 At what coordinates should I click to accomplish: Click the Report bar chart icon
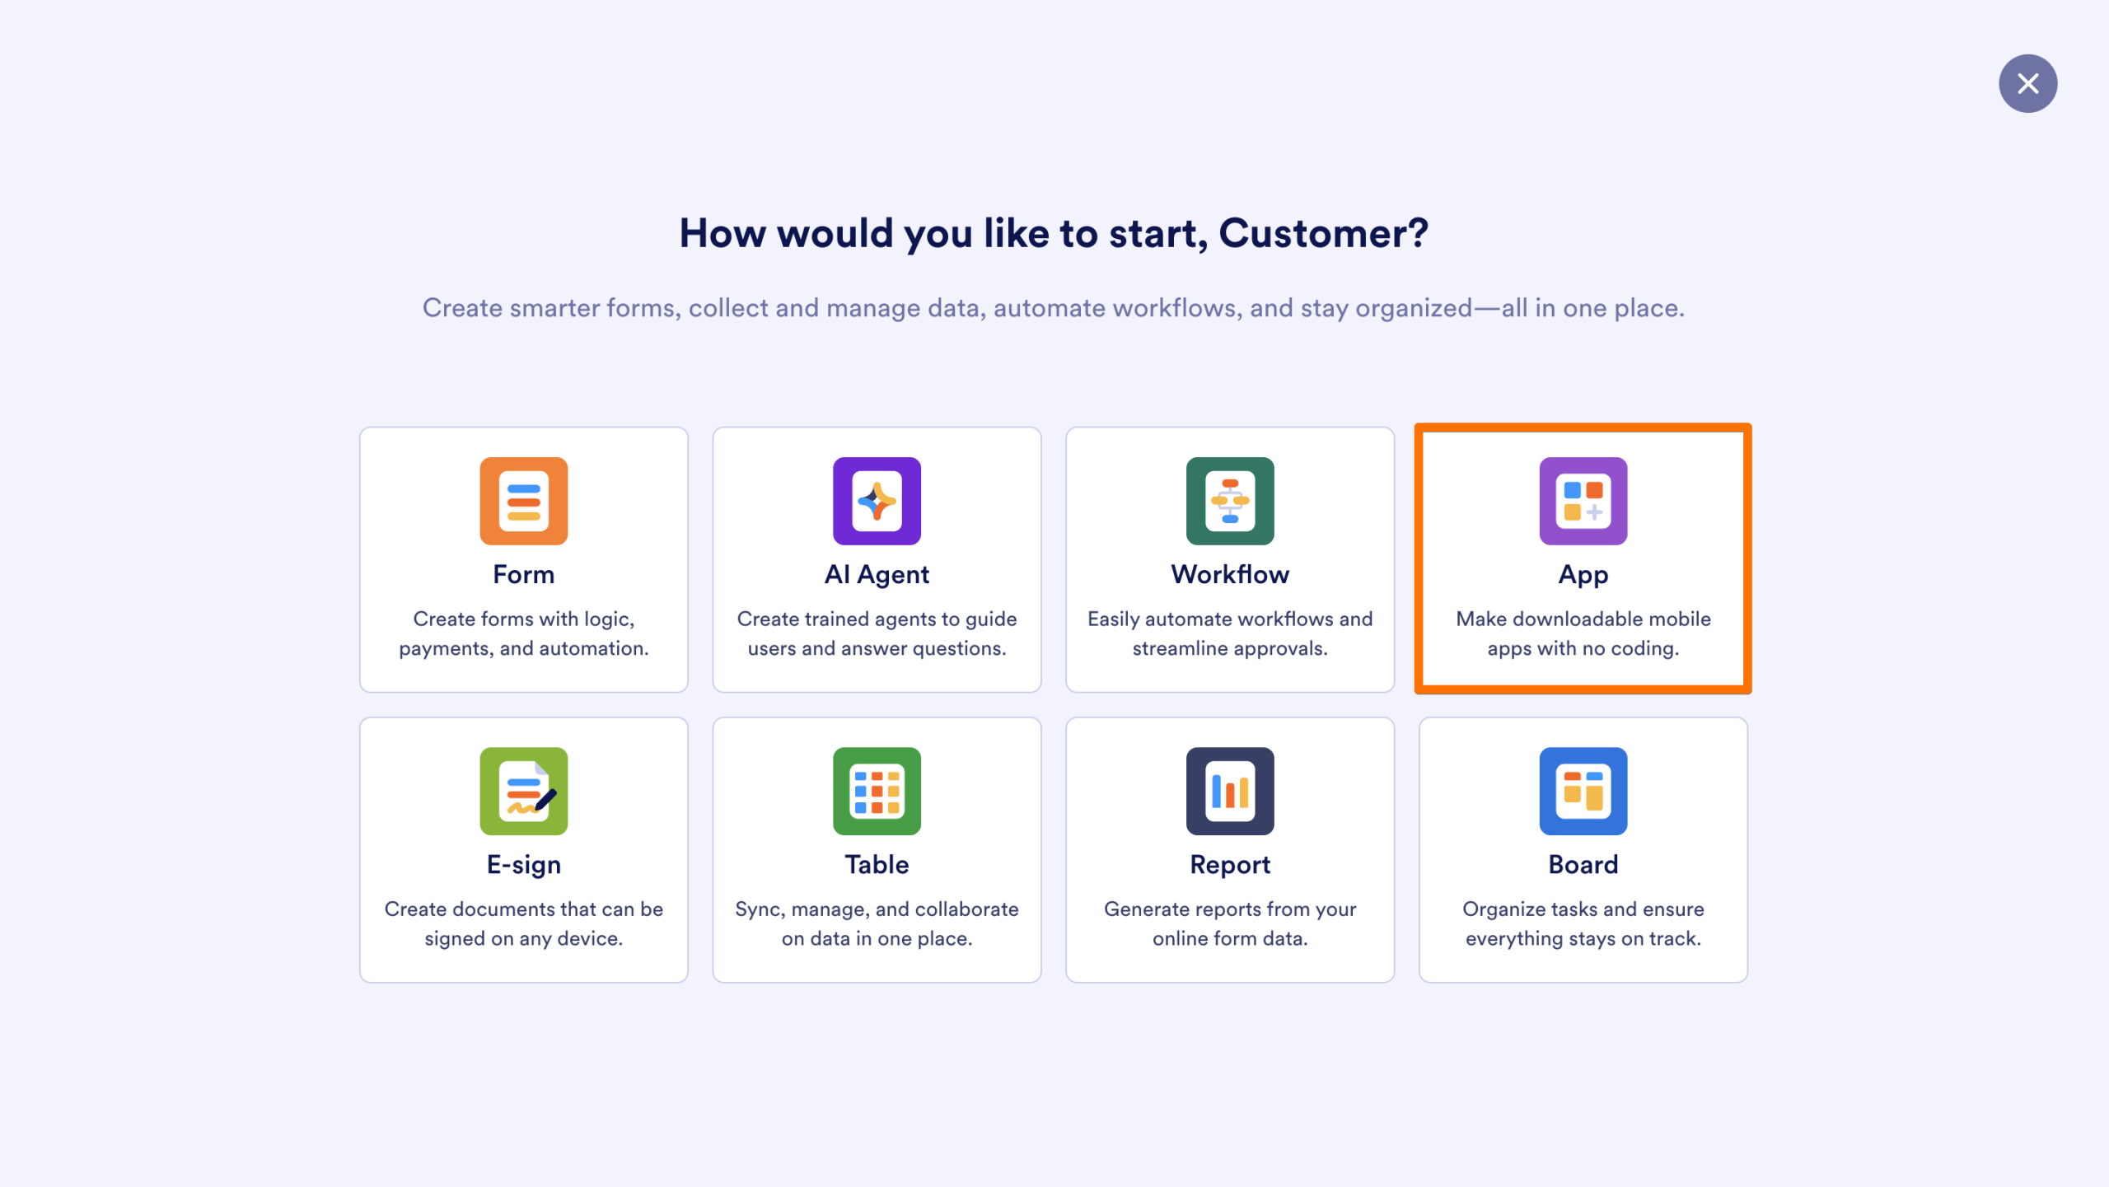pos(1230,791)
